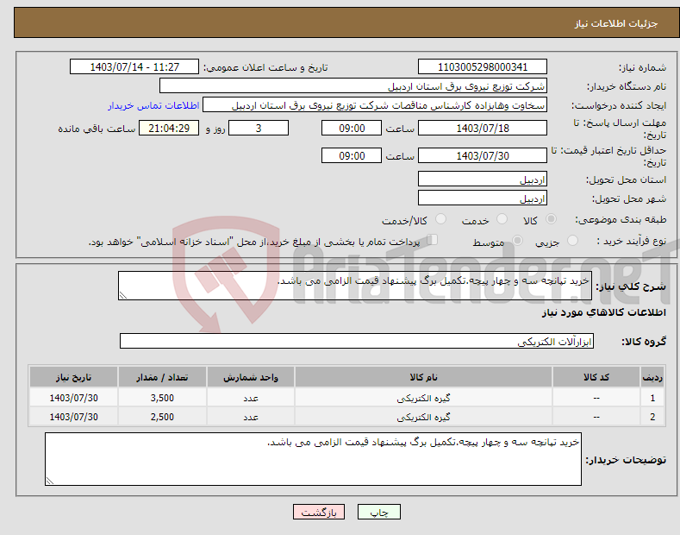
Task: Click the جزئیات اطلاعات نیاز page header
Action: pyautogui.click(x=616, y=23)
